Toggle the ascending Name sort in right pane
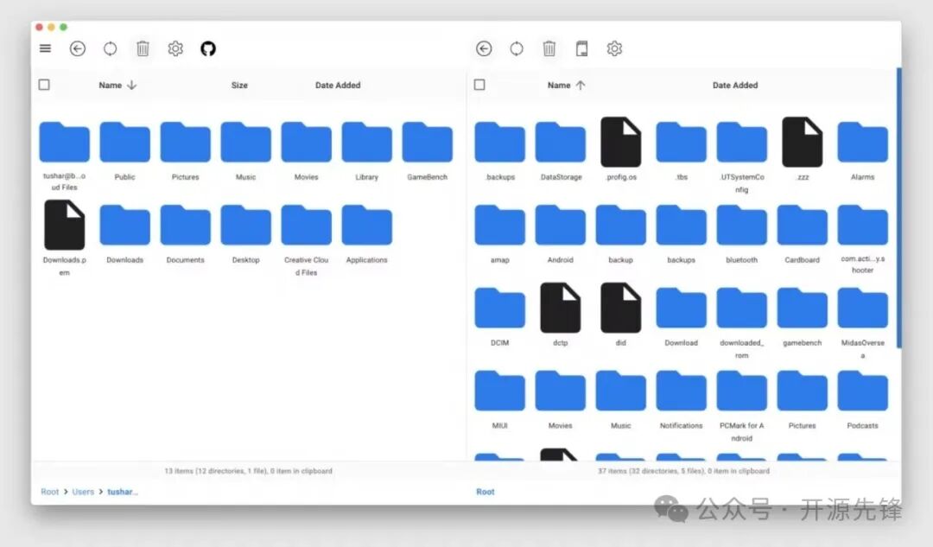Screen dimensions: 933x547 tap(580, 85)
